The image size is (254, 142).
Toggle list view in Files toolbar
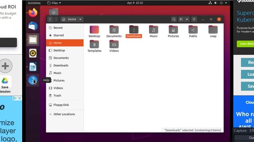pyautogui.click(x=181, y=19)
